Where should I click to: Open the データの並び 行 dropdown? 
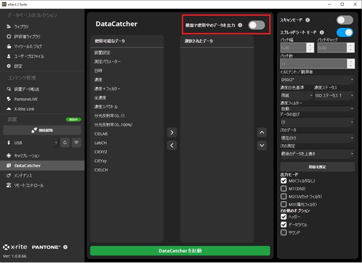tap(317, 122)
